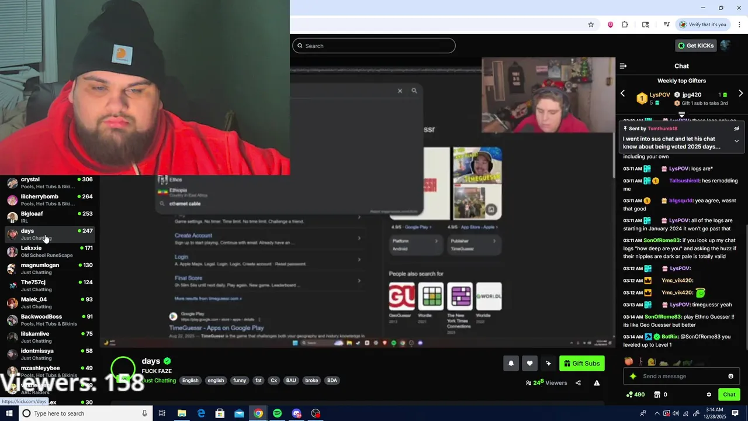Open File Explorer from the taskbar
748x421 pixels.
[182, 413]
